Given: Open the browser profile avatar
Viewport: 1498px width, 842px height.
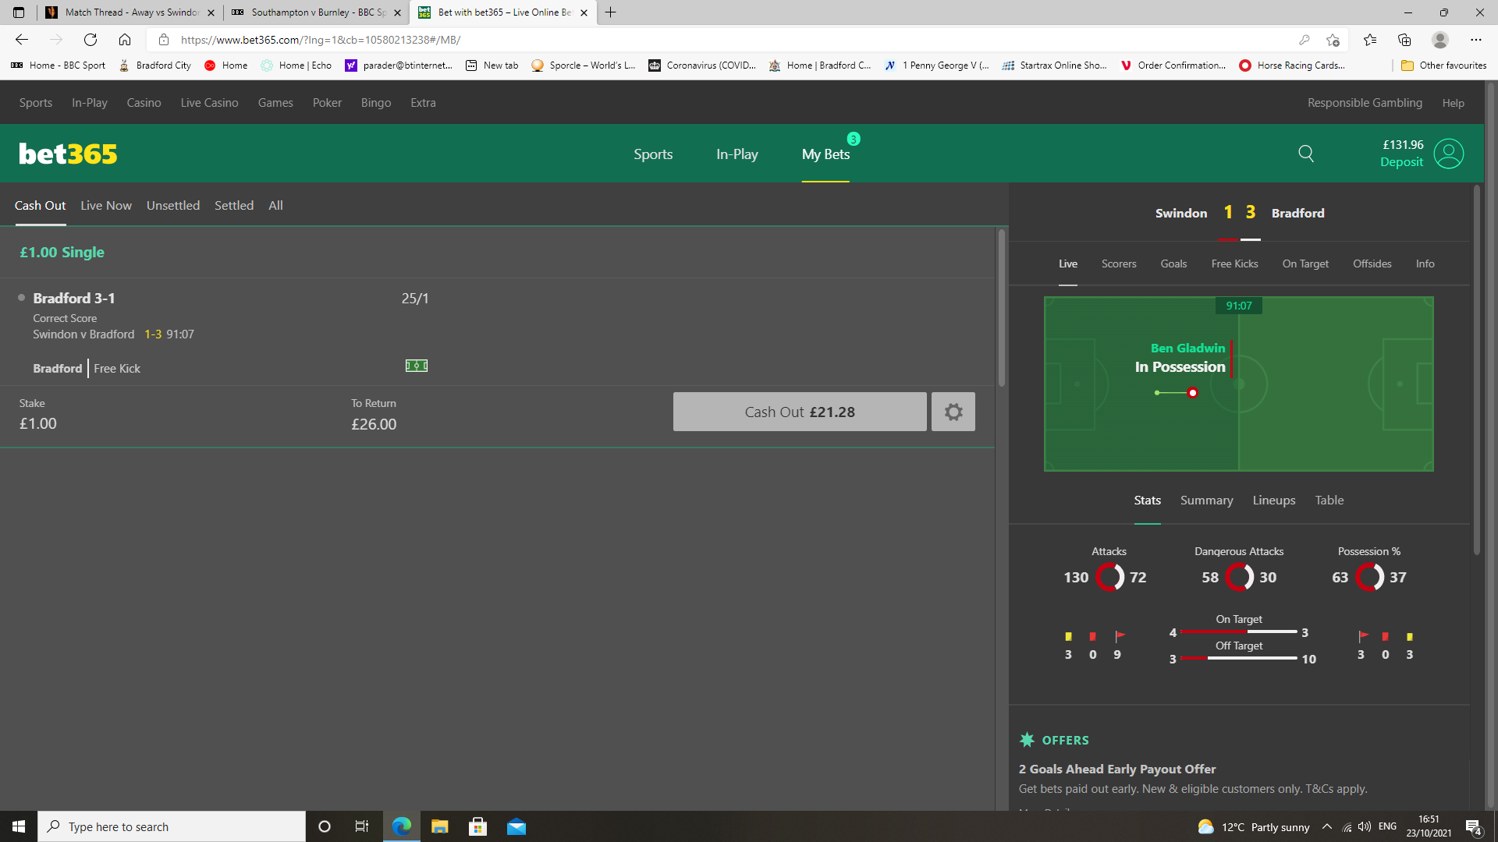Looking at the screenshot, I should tap(1440, 40).
